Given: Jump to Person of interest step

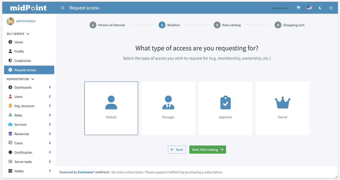Looking at the screenshot, I should 107,25.
